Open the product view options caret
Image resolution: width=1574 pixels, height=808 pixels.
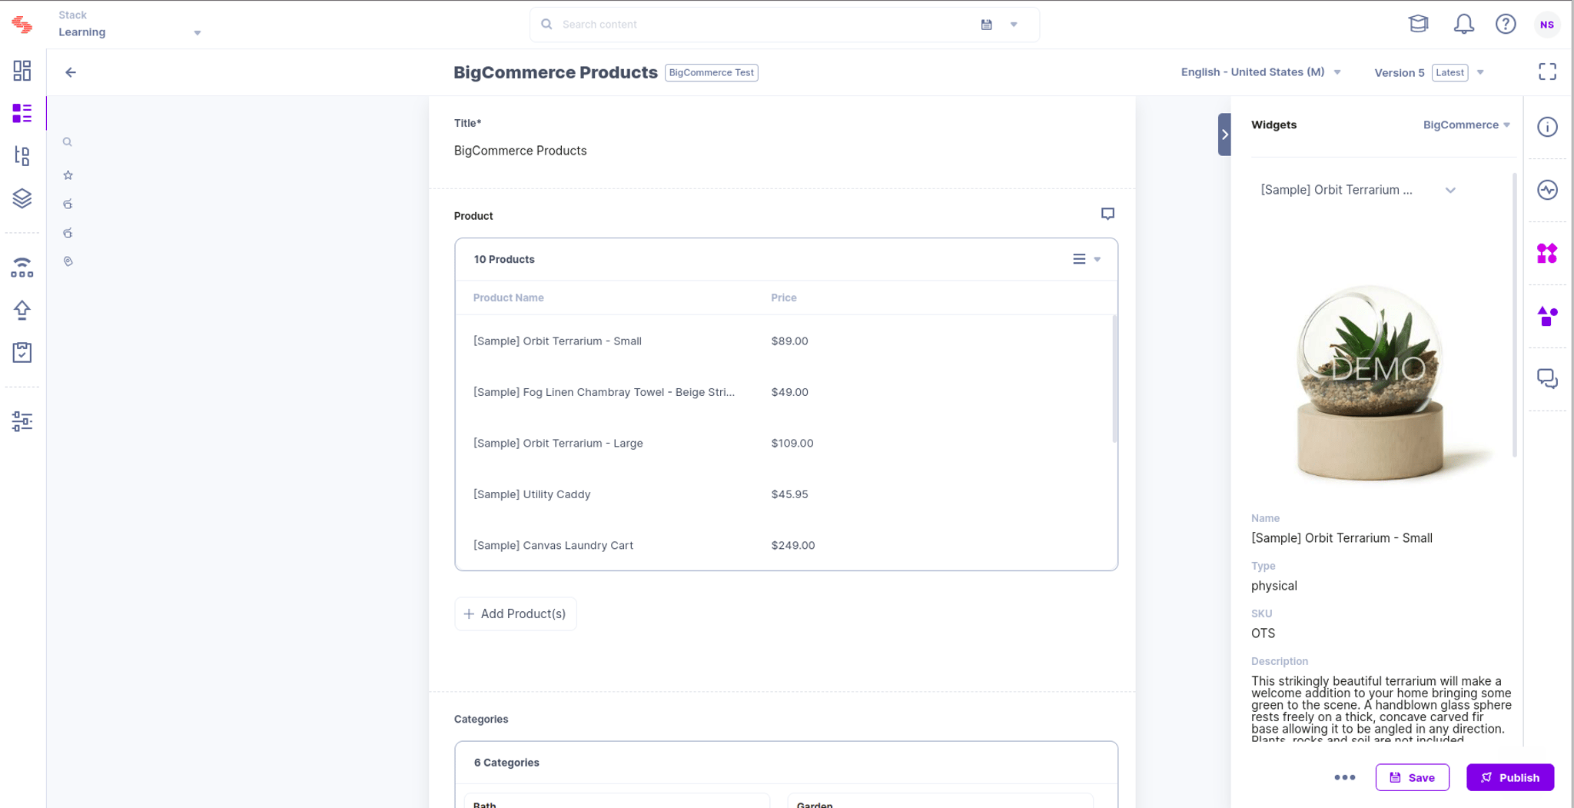1097,260
